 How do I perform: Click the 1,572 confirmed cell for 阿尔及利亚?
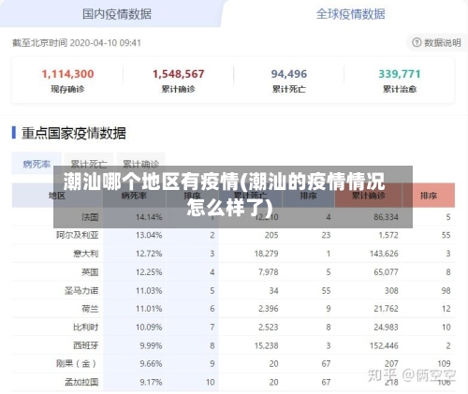(x=388, y=235)
